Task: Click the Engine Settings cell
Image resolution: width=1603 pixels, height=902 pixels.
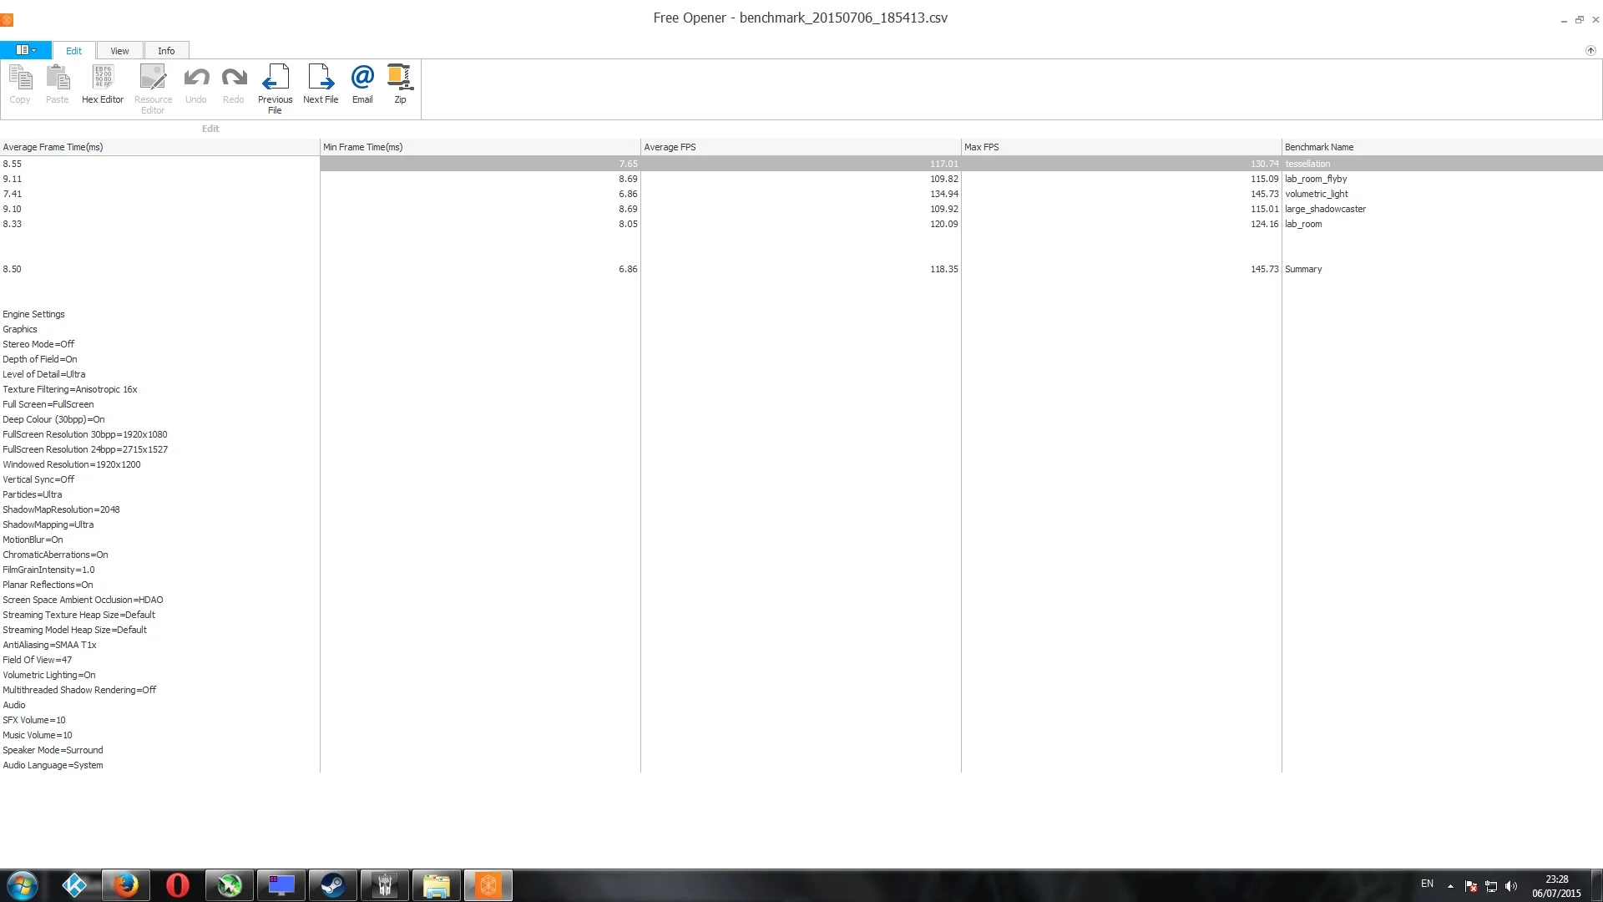Action: coord(159,314)
